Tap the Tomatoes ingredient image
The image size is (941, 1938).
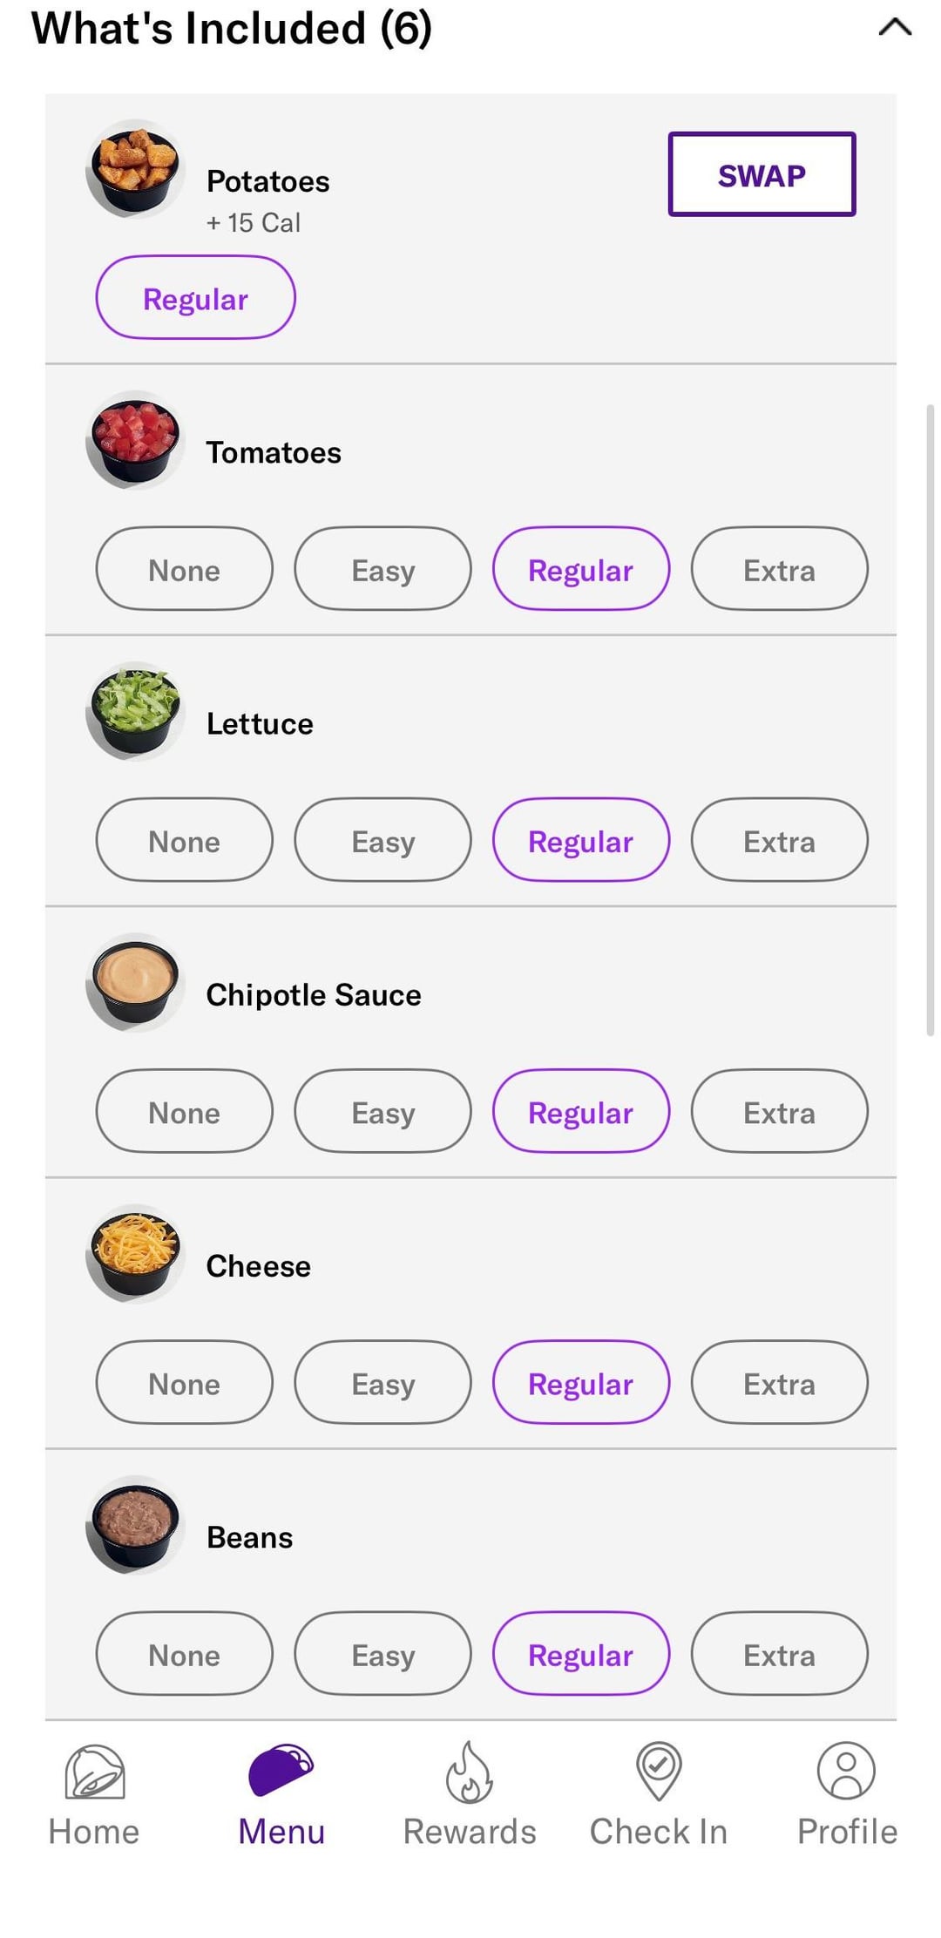point(135,440)
